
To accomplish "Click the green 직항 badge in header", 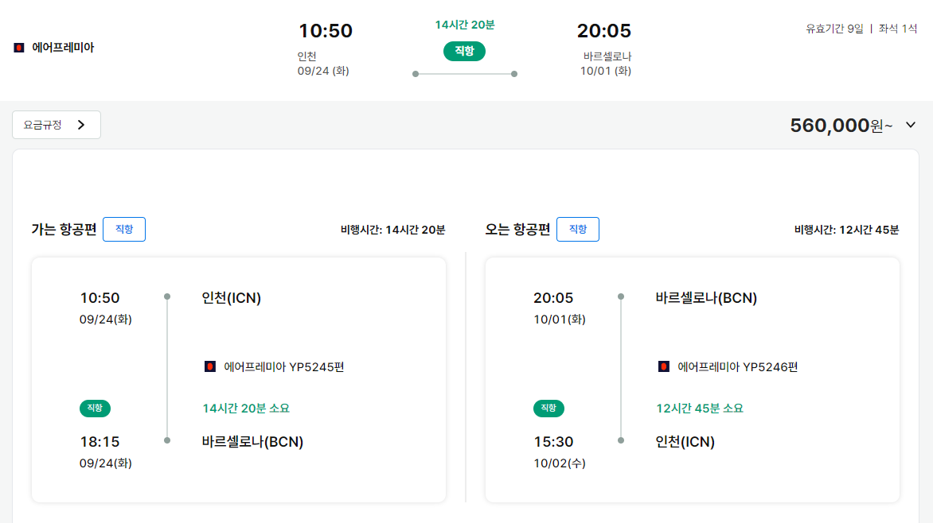I will point(464,51).
